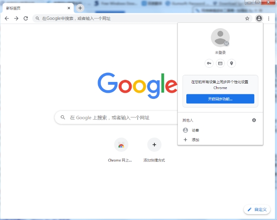Reload the page using refresh icon
Screen dimensions: 277x220
[x=26, y=18]
